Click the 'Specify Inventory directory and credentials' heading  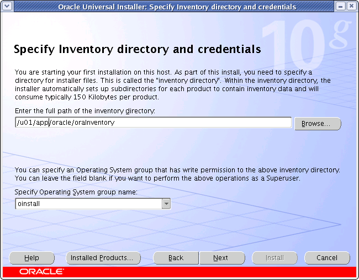tap(138, 49)
